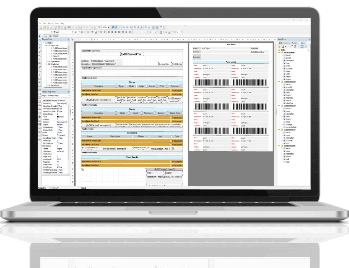349x268 pixels.
Task: Close the Object Inspector panel
Action: pos(68,92)
